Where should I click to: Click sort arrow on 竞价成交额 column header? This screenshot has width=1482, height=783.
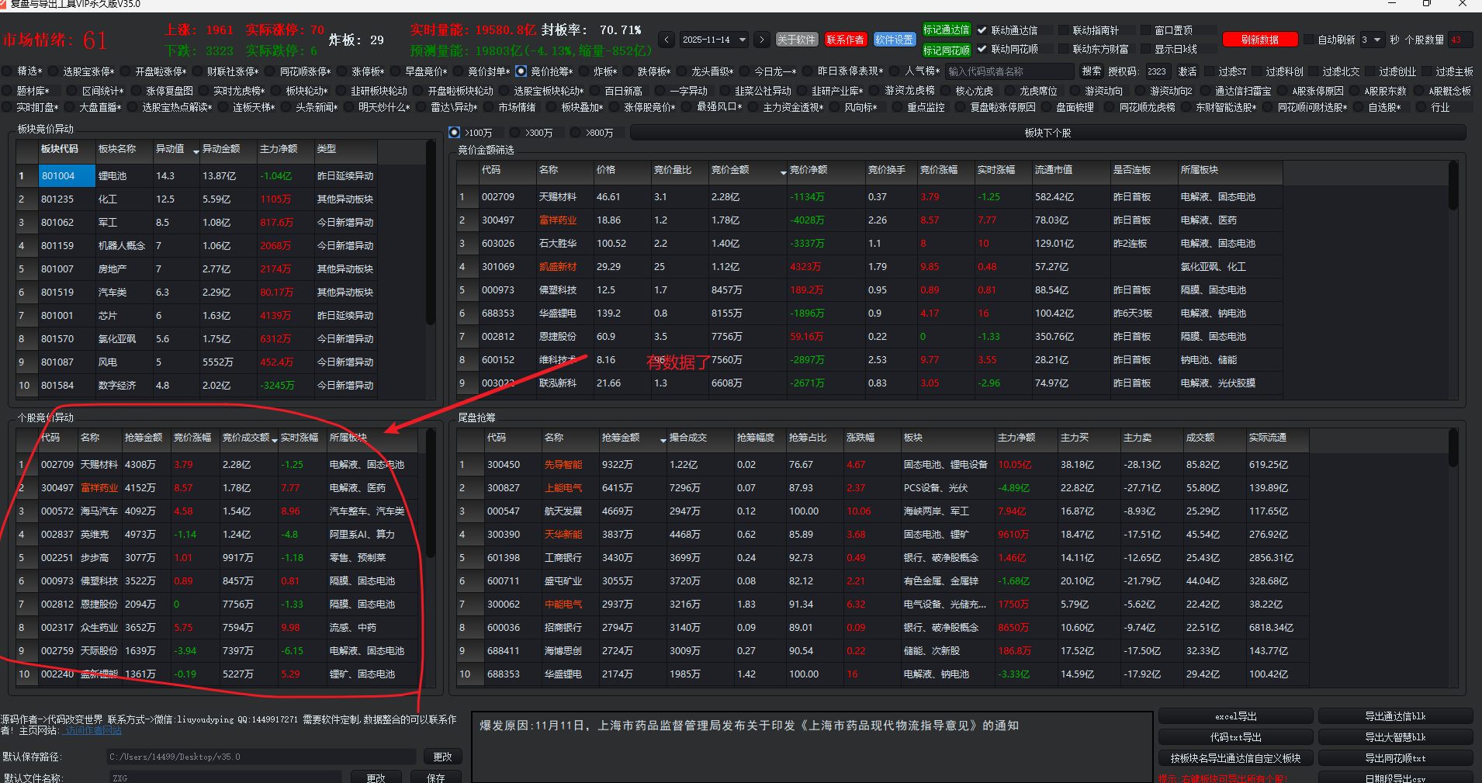[x=274, y=440]
